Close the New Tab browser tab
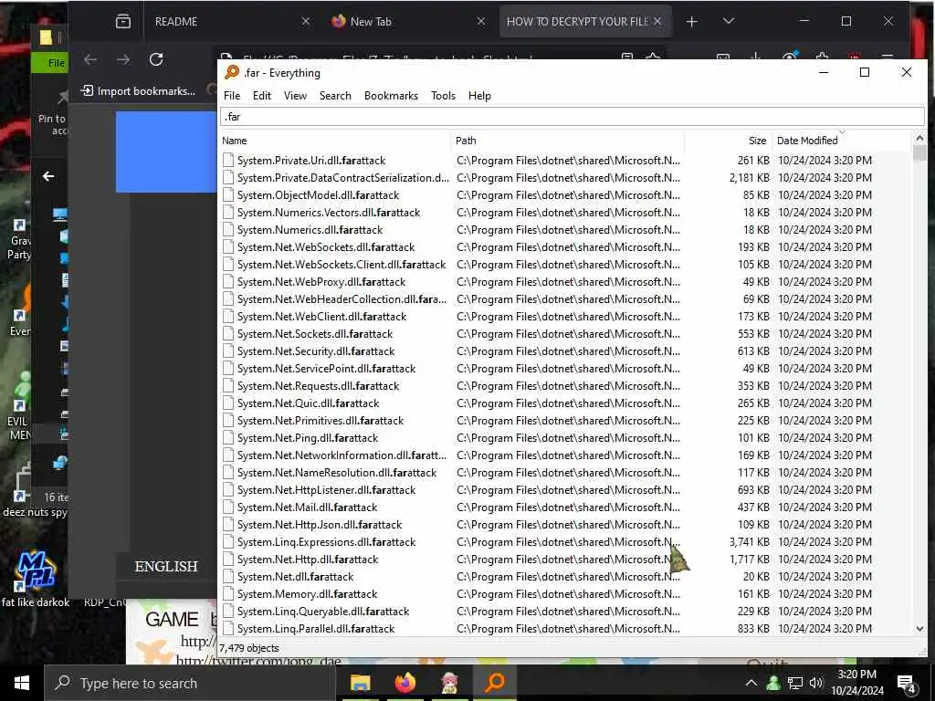The width and height of the screenshot is (935, 701). tap(480, 22)
